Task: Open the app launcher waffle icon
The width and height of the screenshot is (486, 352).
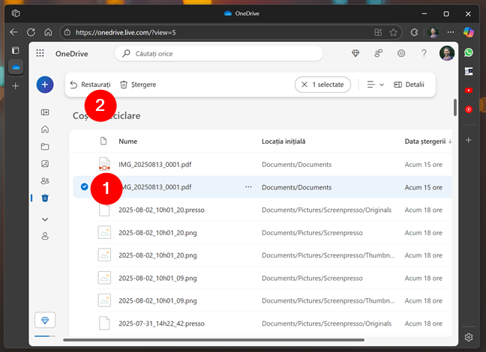Action: [x=40, y=53]
